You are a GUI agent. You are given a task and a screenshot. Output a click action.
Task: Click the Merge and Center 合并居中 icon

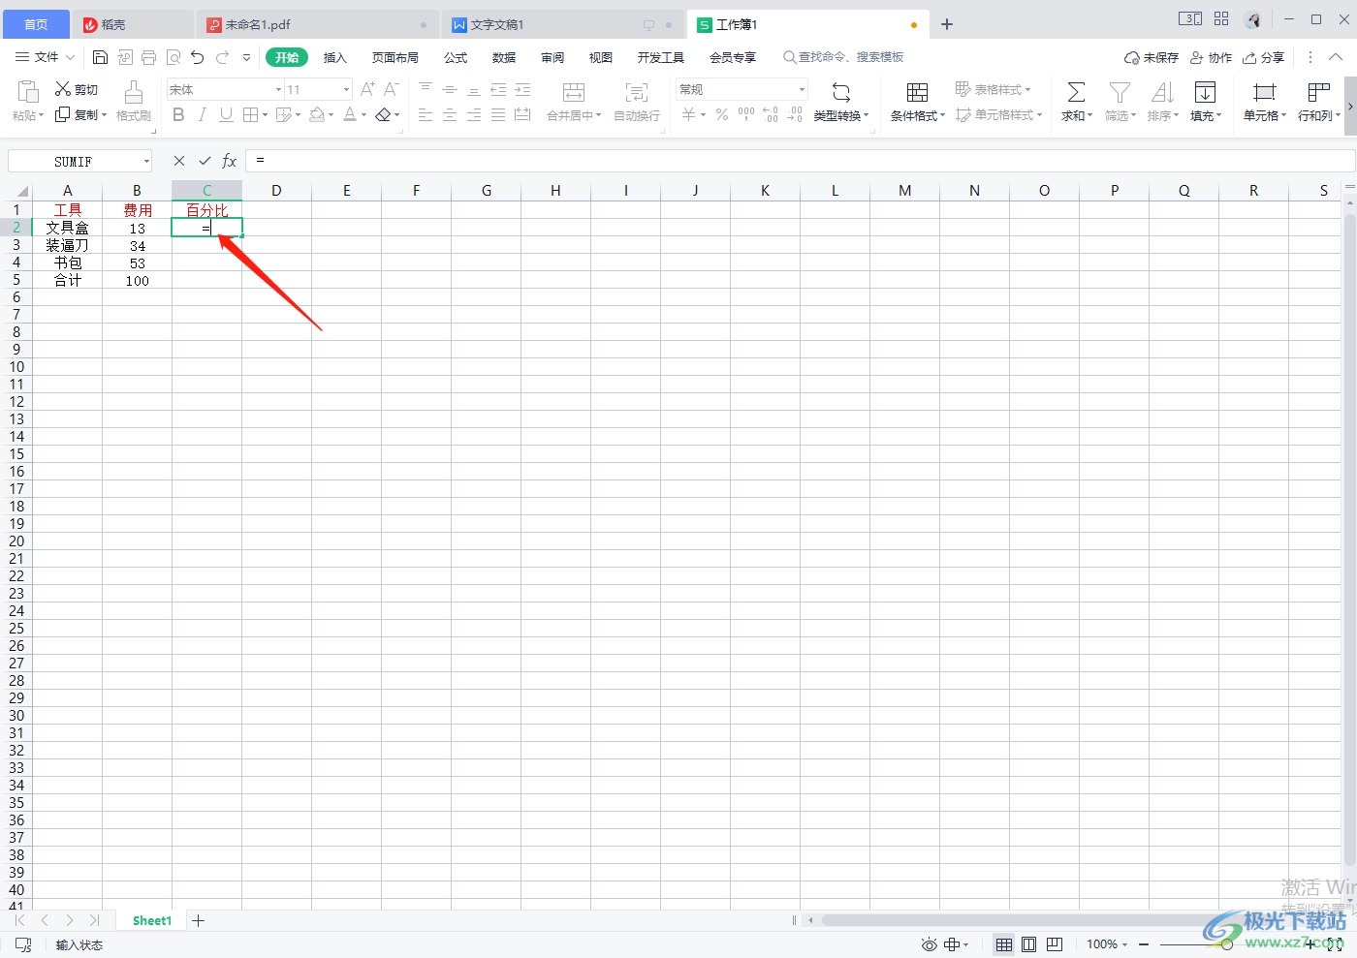(x=574, y=92)
